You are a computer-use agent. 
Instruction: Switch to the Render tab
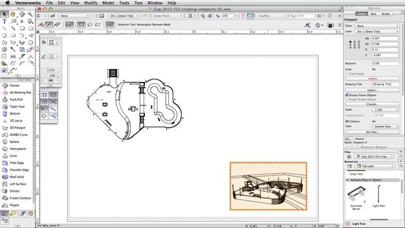coord(385,14)
